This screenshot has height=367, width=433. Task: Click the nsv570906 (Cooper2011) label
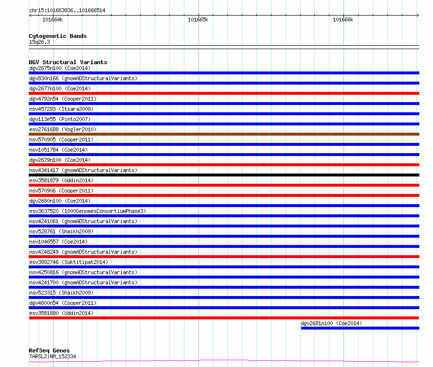(61, 191)
